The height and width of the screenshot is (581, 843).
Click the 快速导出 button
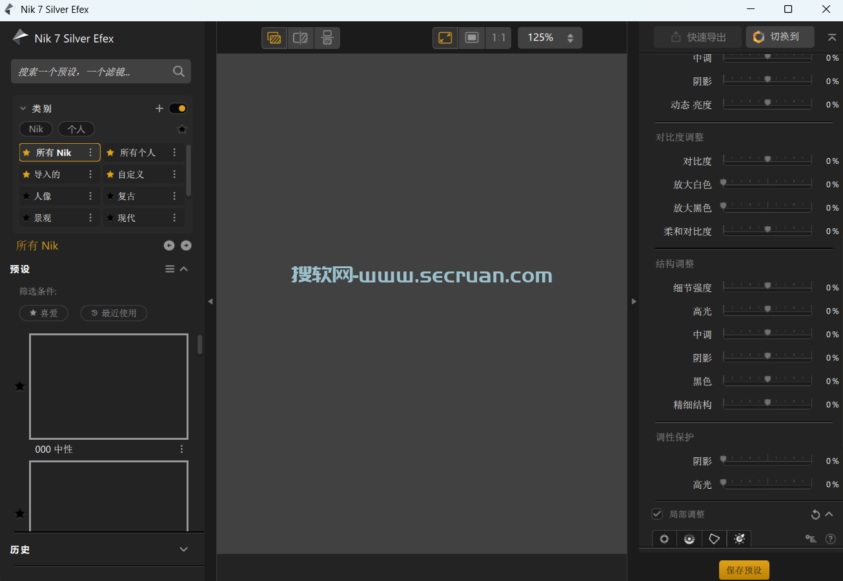tap(698, 37)
